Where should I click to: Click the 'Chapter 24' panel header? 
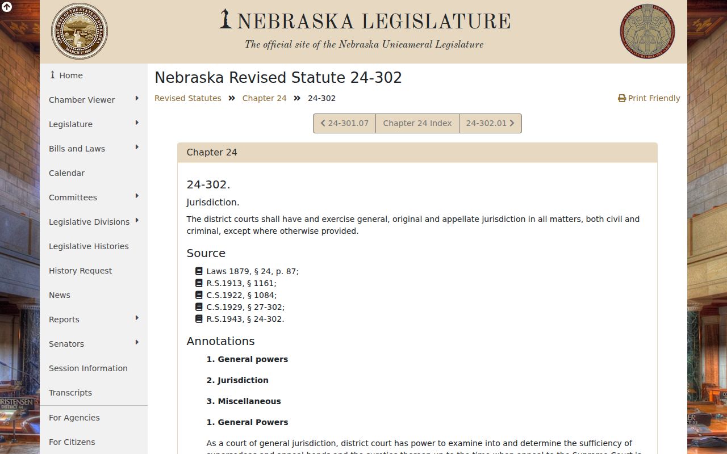click(417, 153)
